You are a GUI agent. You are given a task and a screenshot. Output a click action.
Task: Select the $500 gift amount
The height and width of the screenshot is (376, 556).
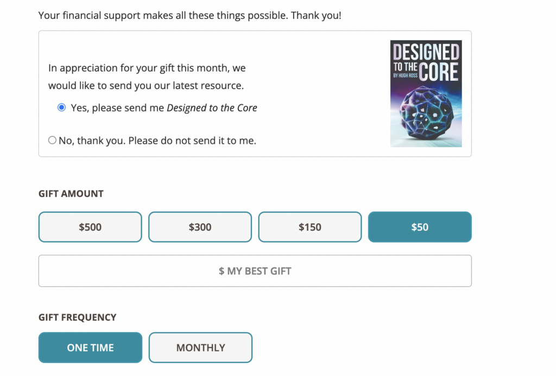pos(90,227)
